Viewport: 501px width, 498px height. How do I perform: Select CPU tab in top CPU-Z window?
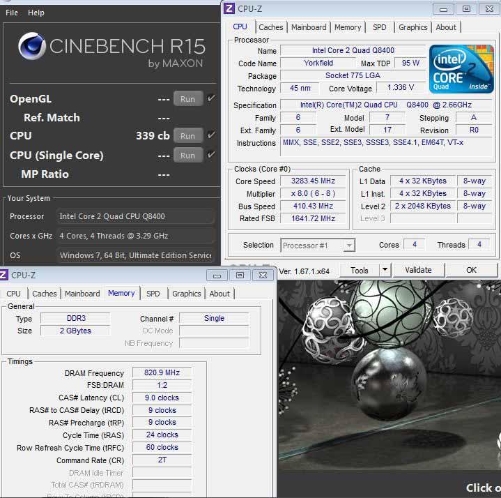coord(240,27)
